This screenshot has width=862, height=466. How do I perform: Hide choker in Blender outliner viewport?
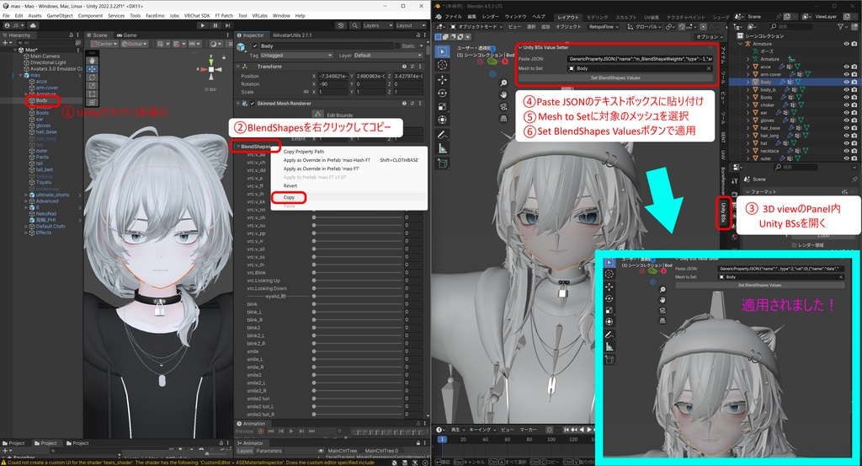pyautogui.click(x=846, y=104)
